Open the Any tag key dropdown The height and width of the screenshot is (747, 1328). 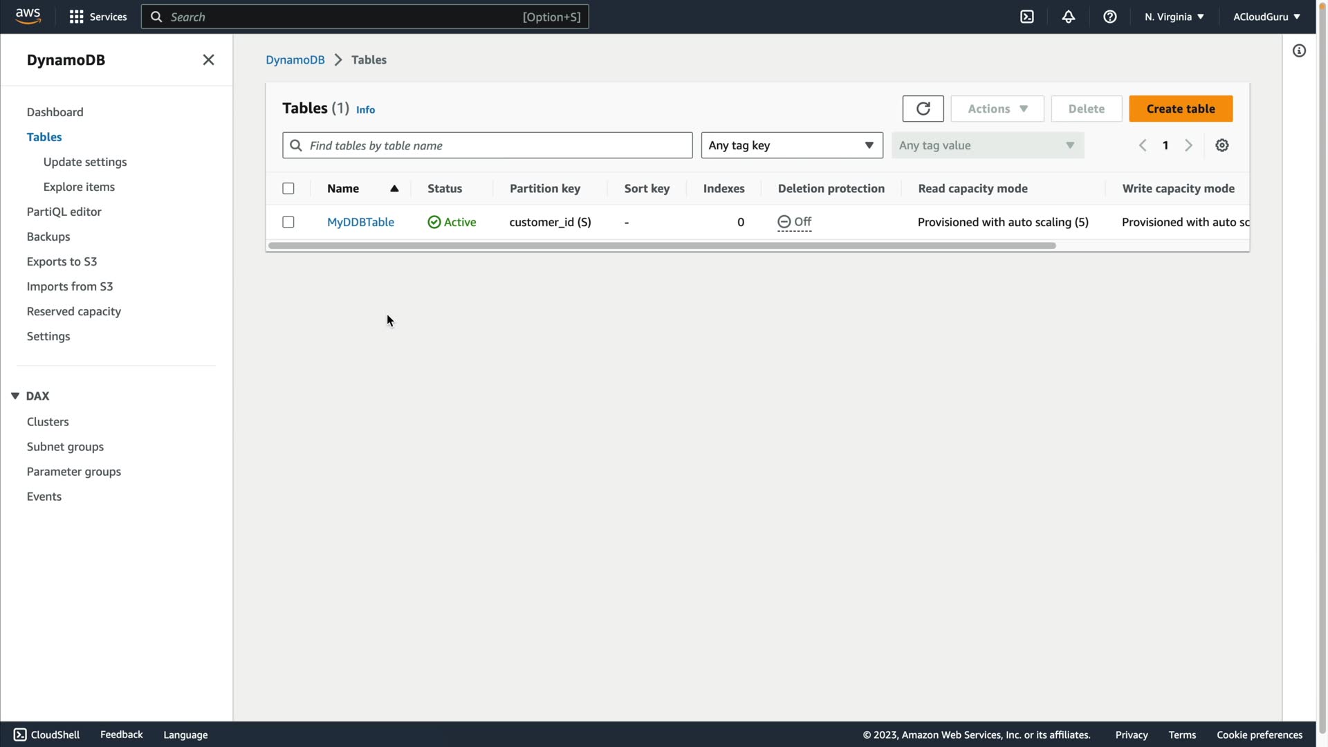[791, 145]
